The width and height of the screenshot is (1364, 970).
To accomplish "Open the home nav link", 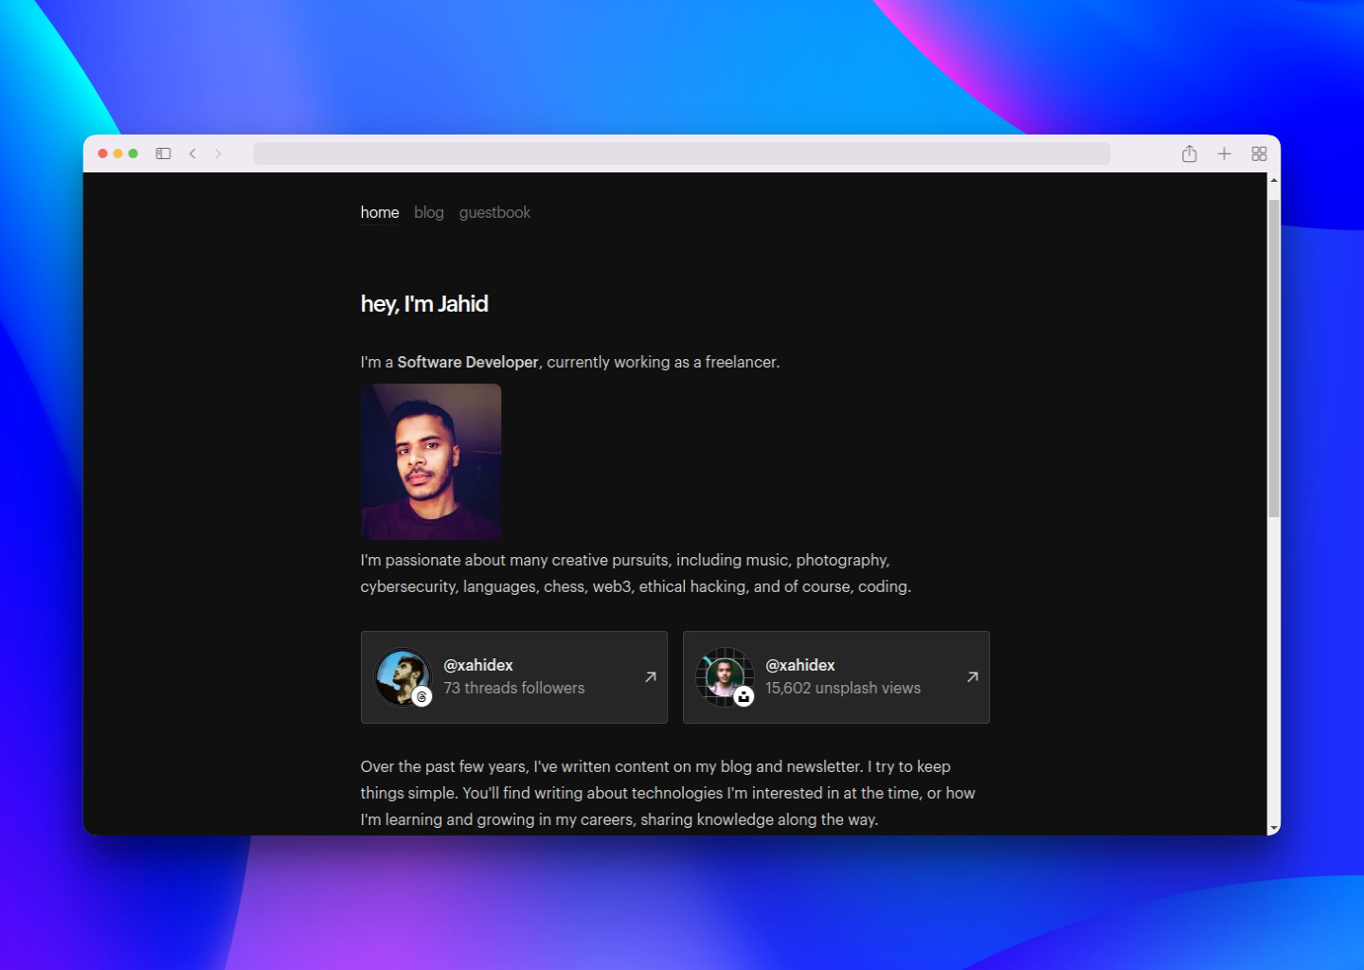I will (380, 212).
